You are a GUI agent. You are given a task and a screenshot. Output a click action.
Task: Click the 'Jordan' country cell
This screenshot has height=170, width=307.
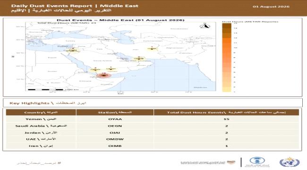click(41, 133)
